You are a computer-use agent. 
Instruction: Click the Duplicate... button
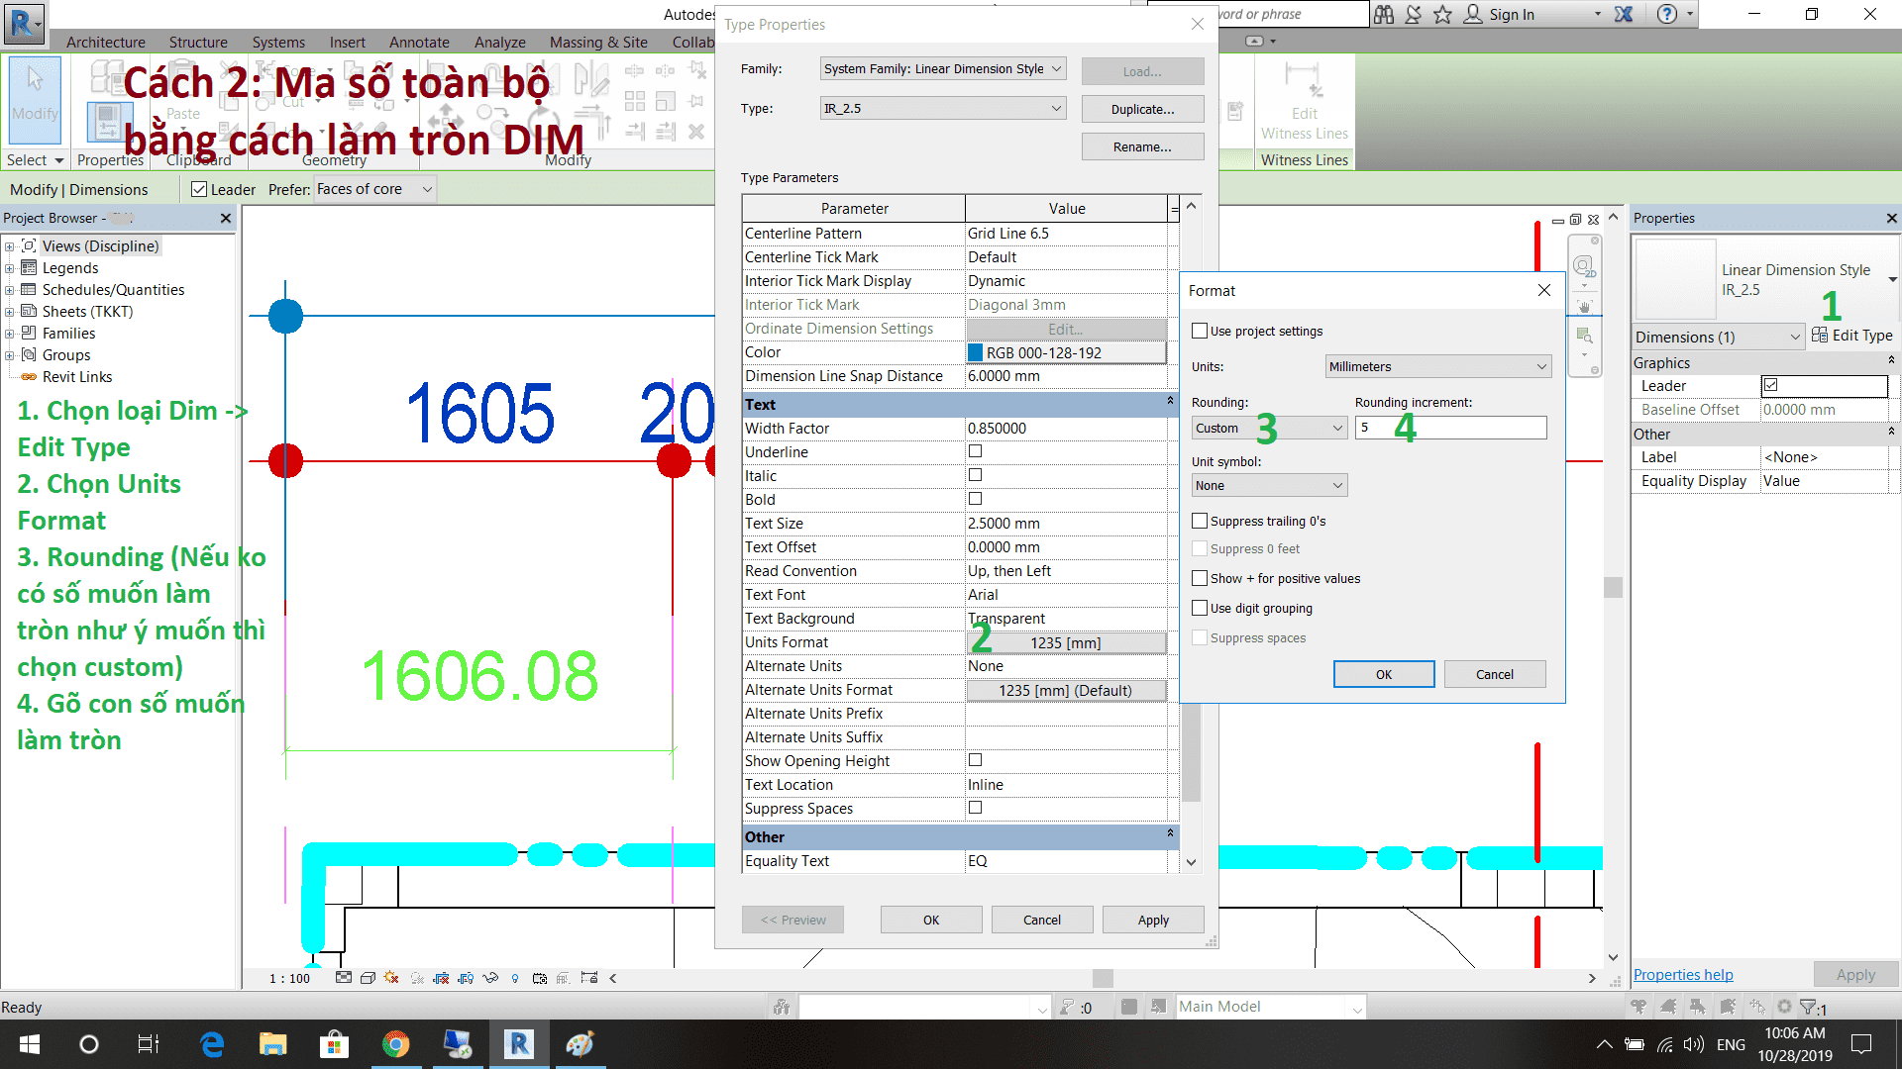pyautogui.click(x=1142, y=109)
